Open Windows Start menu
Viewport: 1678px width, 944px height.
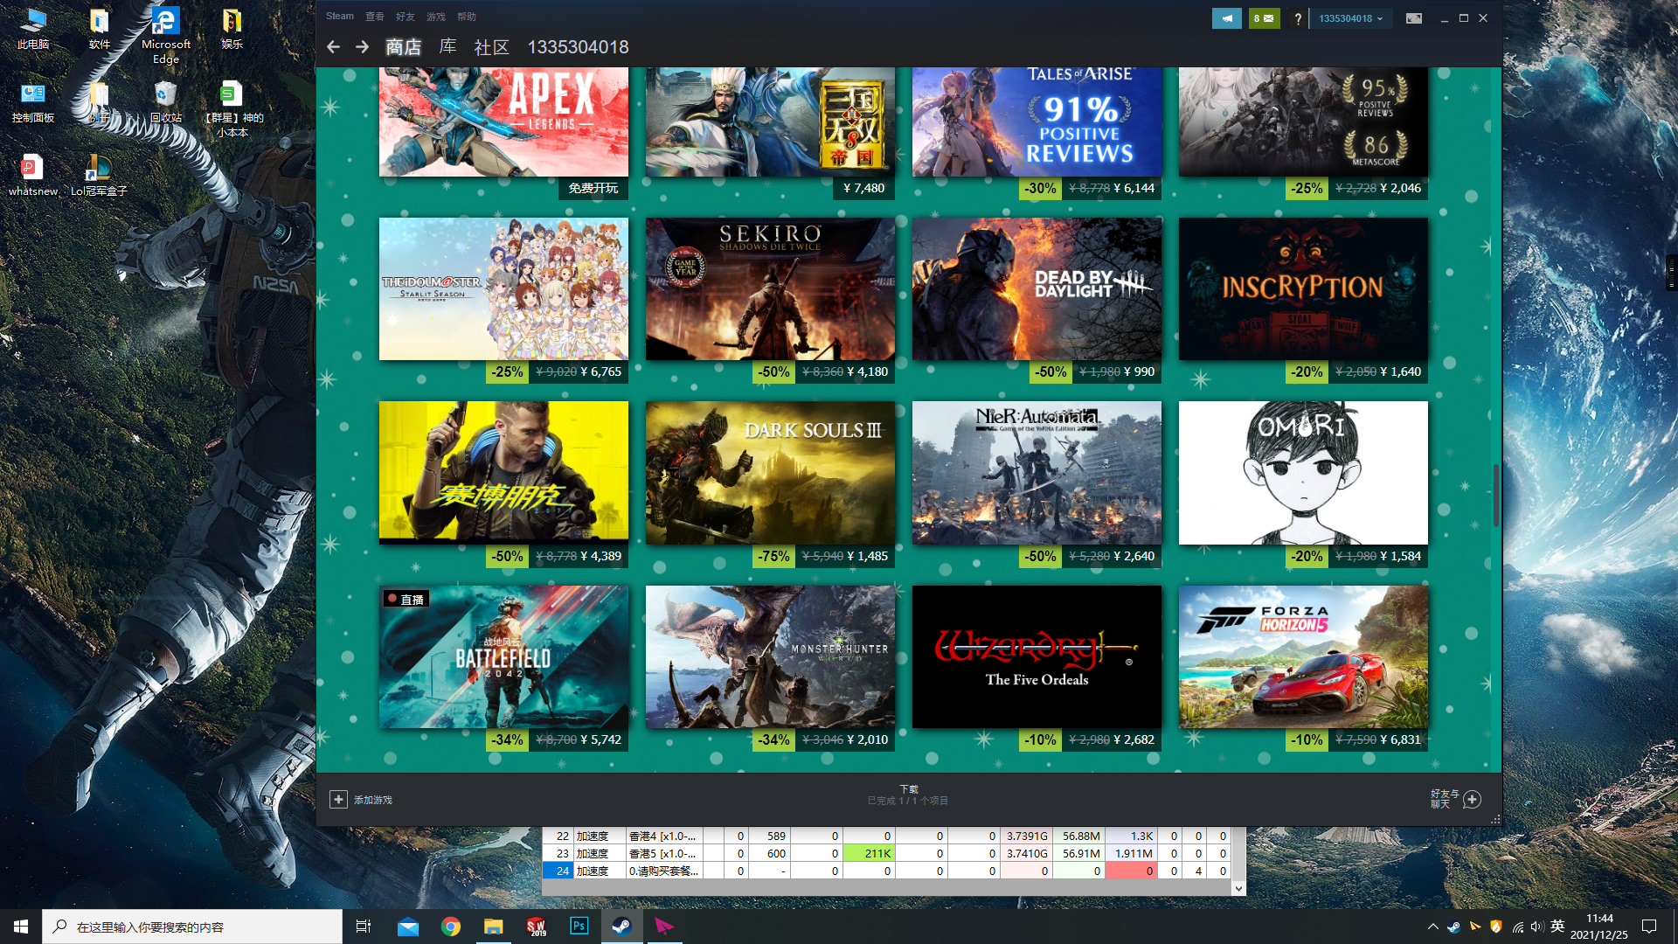[21, 927]
